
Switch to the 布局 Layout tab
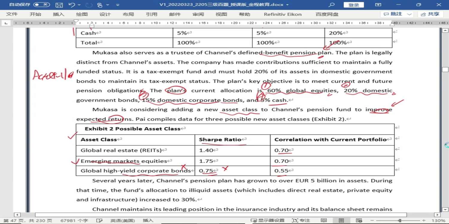click(x=128, y=14)
